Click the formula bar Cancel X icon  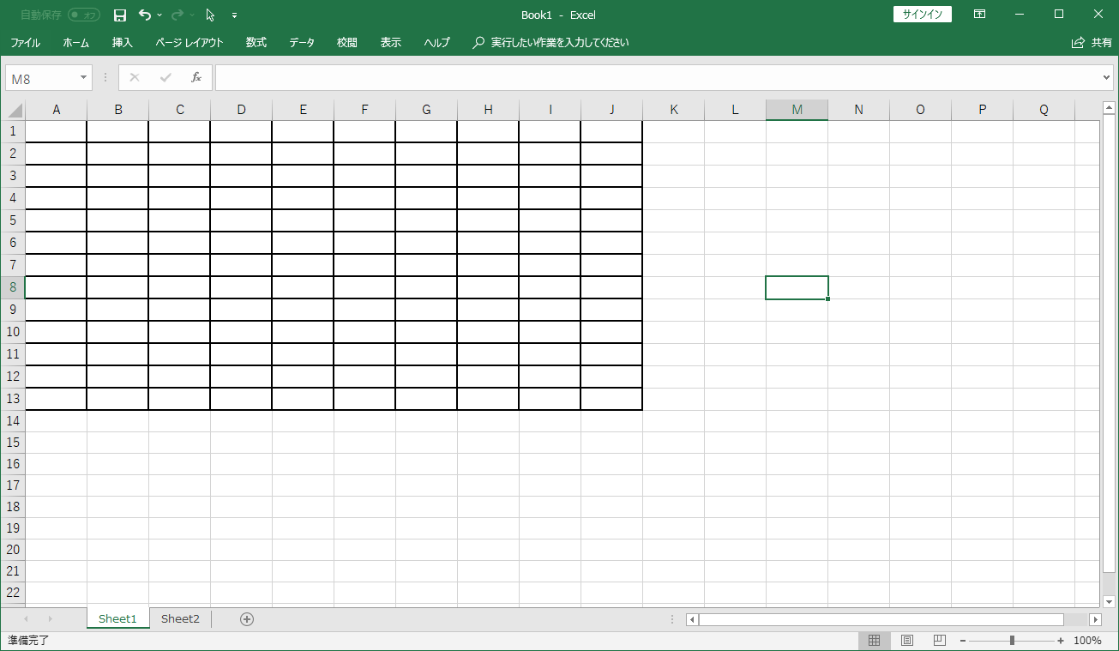135,78
